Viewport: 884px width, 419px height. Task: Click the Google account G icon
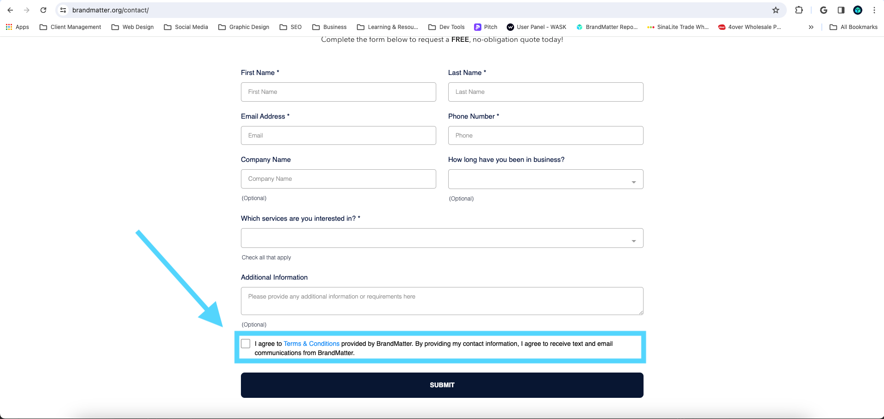pyautogui.click(x=824, y=10)
